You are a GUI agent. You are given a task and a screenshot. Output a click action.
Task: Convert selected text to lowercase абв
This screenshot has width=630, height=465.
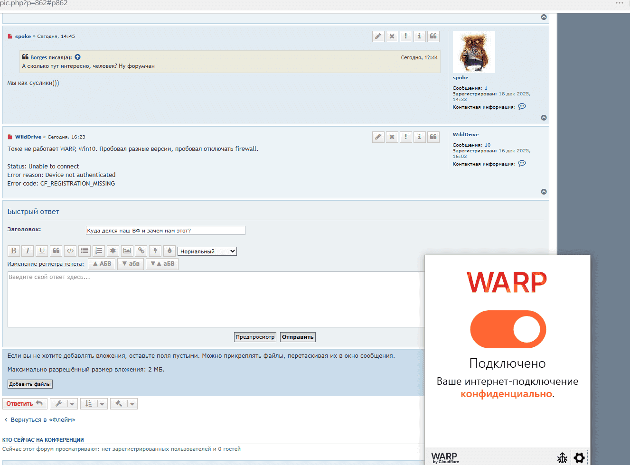click(x=131, y=264)
